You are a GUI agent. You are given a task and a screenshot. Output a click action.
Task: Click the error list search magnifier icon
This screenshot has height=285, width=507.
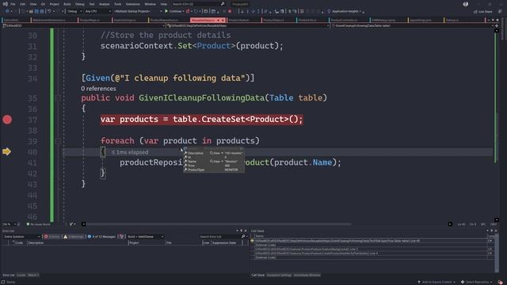click(x=243, y=237)
